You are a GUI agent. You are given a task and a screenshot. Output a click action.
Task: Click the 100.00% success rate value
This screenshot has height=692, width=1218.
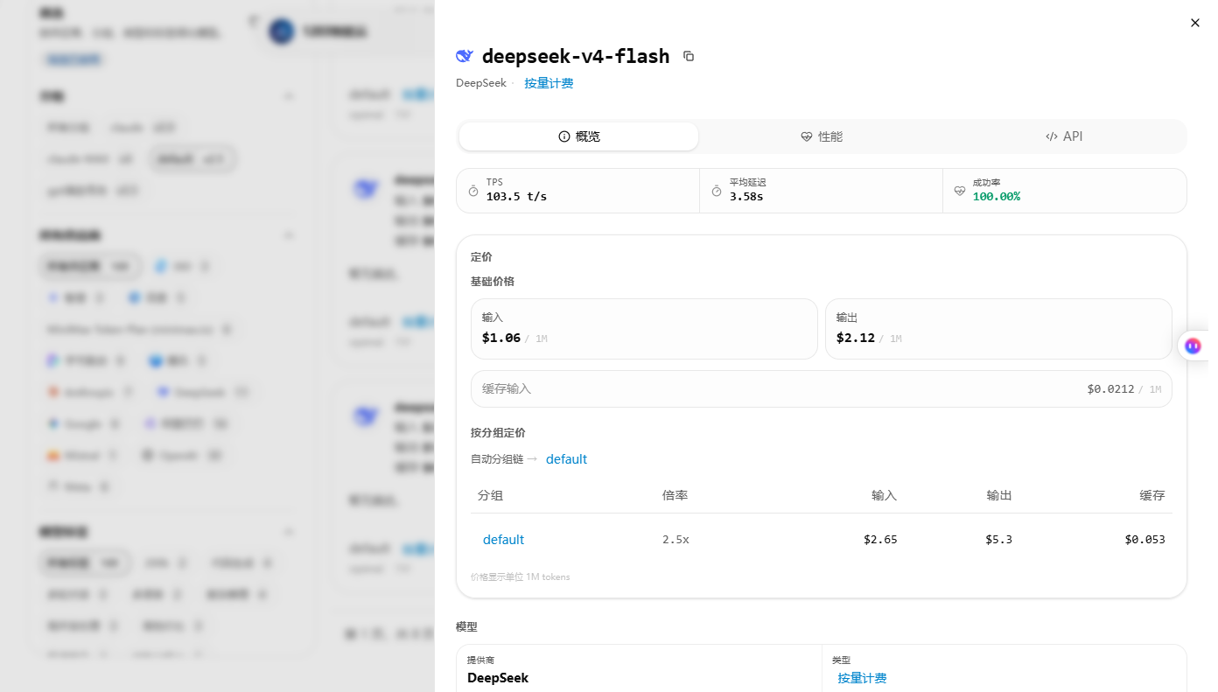[x=997, y=197]
